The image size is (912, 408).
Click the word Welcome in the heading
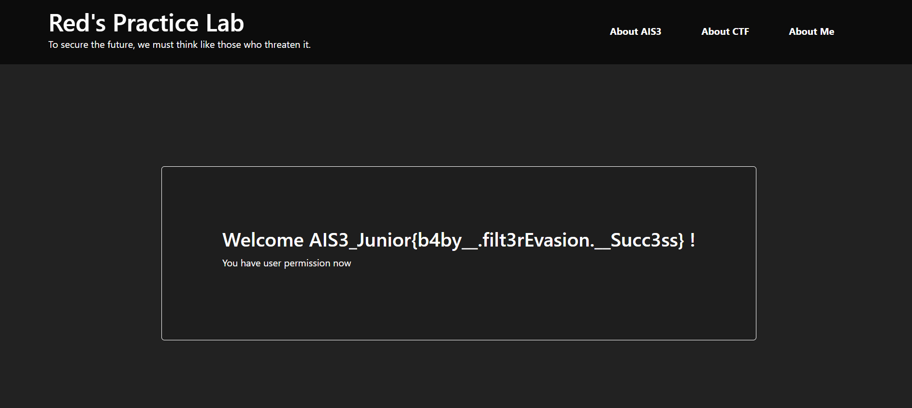pos(262,240)
